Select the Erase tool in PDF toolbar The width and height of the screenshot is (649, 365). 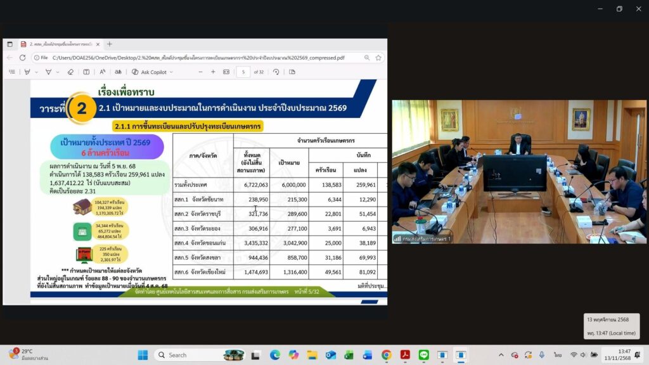coord(68,72)
